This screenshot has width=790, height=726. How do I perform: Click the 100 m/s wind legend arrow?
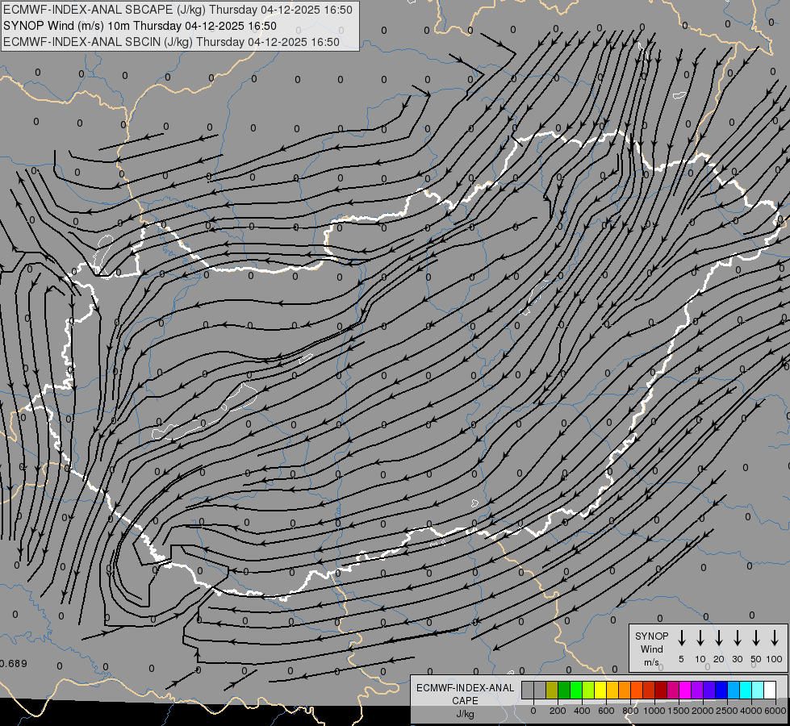(x=775, y=637)
